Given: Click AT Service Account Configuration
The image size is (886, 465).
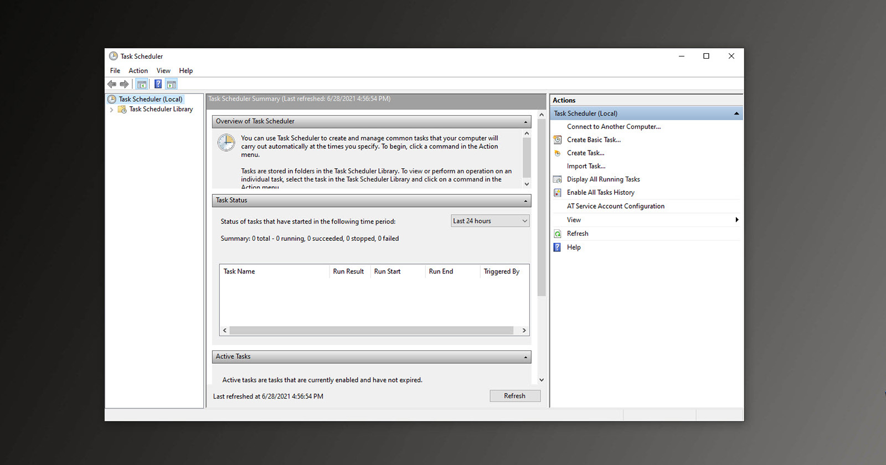Looking at the screenshot, I should coord(616,206).
